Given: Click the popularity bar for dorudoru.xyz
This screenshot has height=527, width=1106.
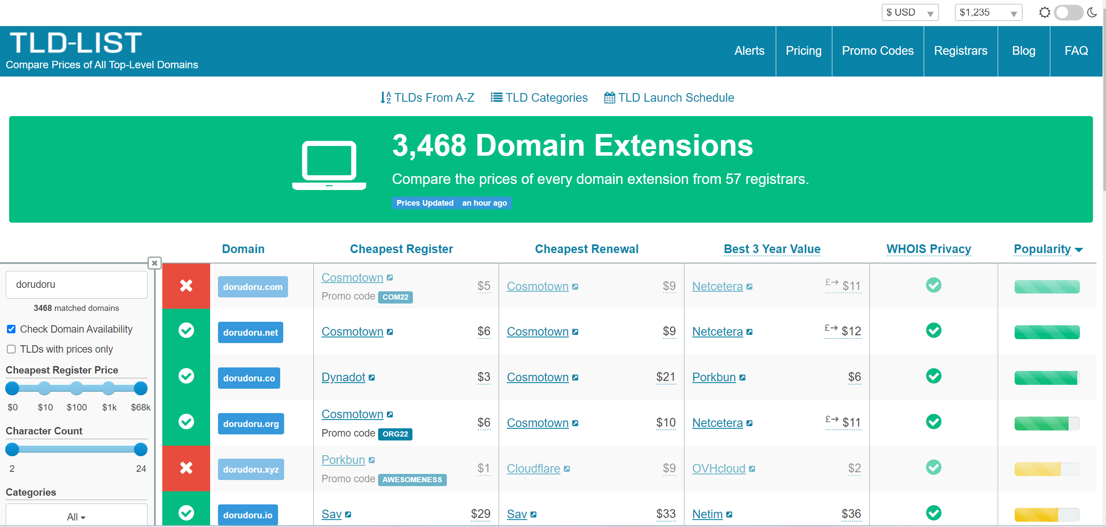Looking at the screenshot, I should coord(1047,469).
